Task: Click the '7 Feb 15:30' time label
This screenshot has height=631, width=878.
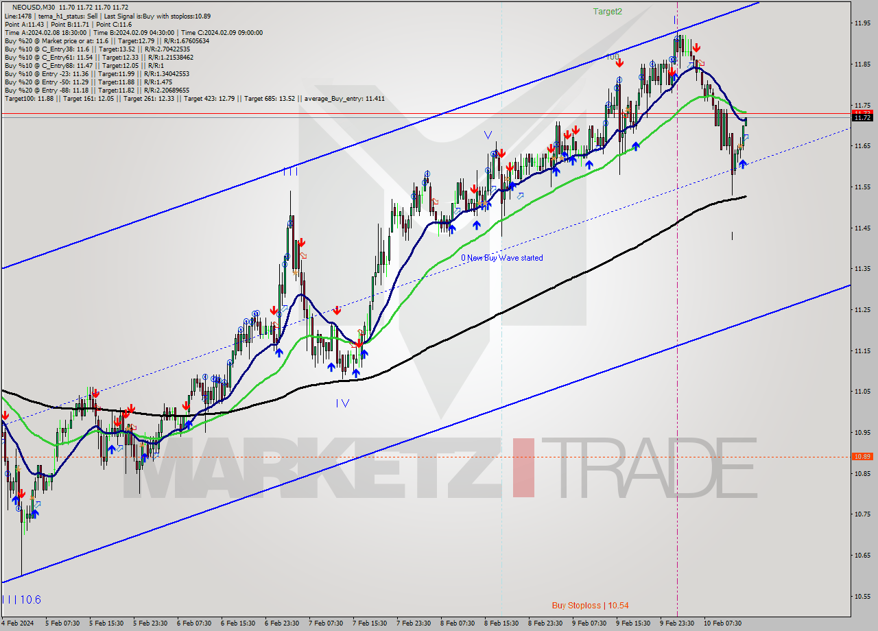Action: coord(370,623)
